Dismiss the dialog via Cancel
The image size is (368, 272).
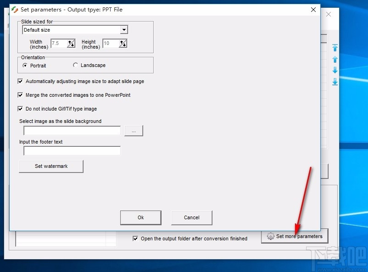click(x=191, y=217)
